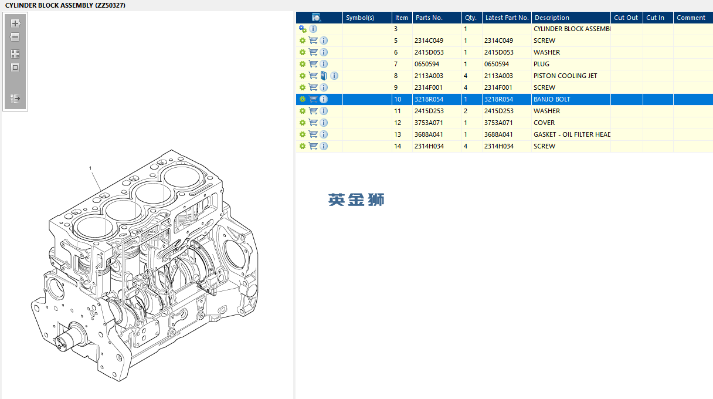
Task: Click the cart icon in the BANJO BOLT row
Action: click(313, 99)
